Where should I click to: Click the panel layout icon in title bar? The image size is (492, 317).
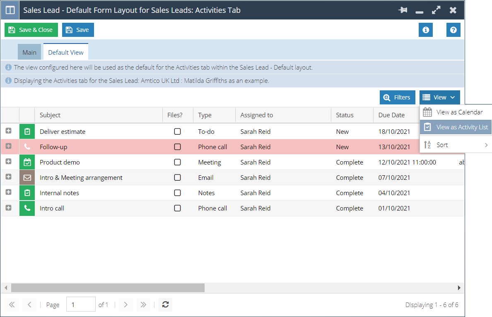(x=10, y=10)
